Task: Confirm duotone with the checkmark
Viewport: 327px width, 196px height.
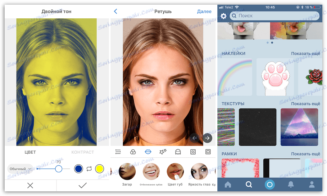Action: coord(83,185)
